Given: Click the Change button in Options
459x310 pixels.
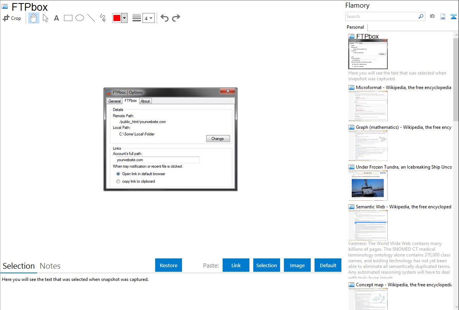Looking at the screenshot, I should [x=218, y=138].
